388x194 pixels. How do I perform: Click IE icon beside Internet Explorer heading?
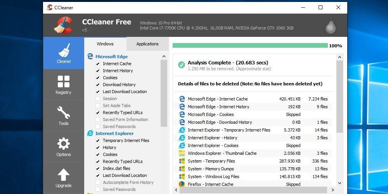[90, 133]
